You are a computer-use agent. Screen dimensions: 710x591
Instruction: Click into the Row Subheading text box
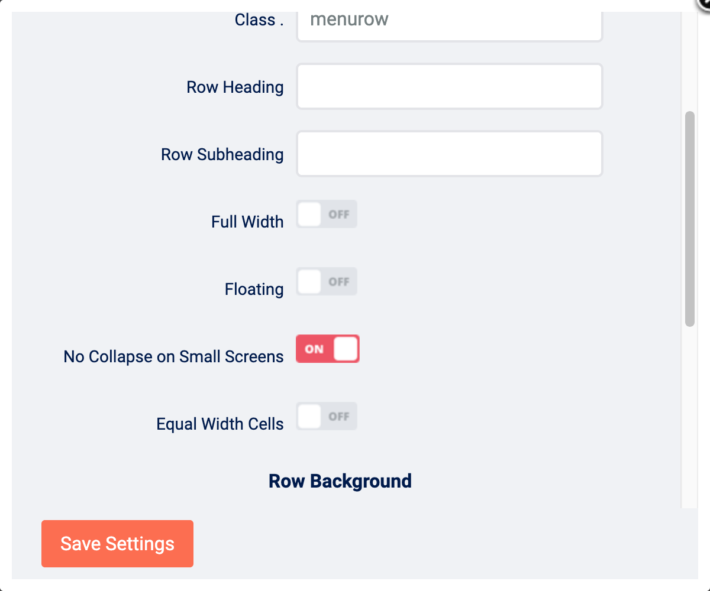449,154
